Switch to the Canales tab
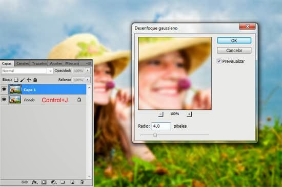The height and width of the screenshot is (187, 282). pos(22,63)
